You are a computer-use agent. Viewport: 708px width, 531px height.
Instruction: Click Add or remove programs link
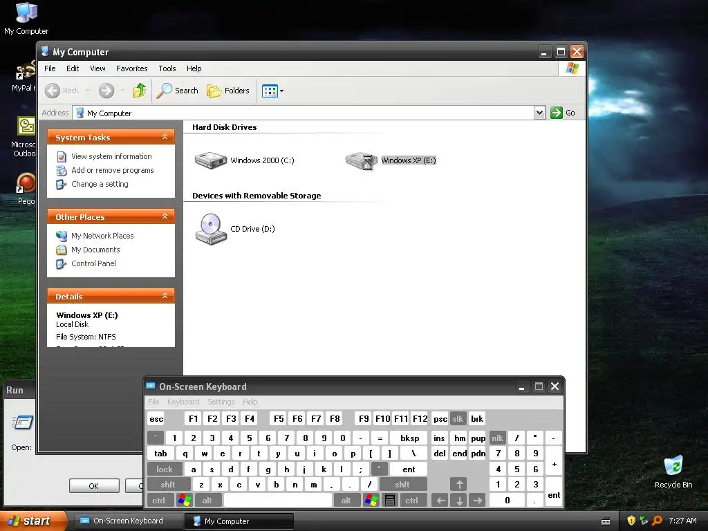click(x=113, y=170)
